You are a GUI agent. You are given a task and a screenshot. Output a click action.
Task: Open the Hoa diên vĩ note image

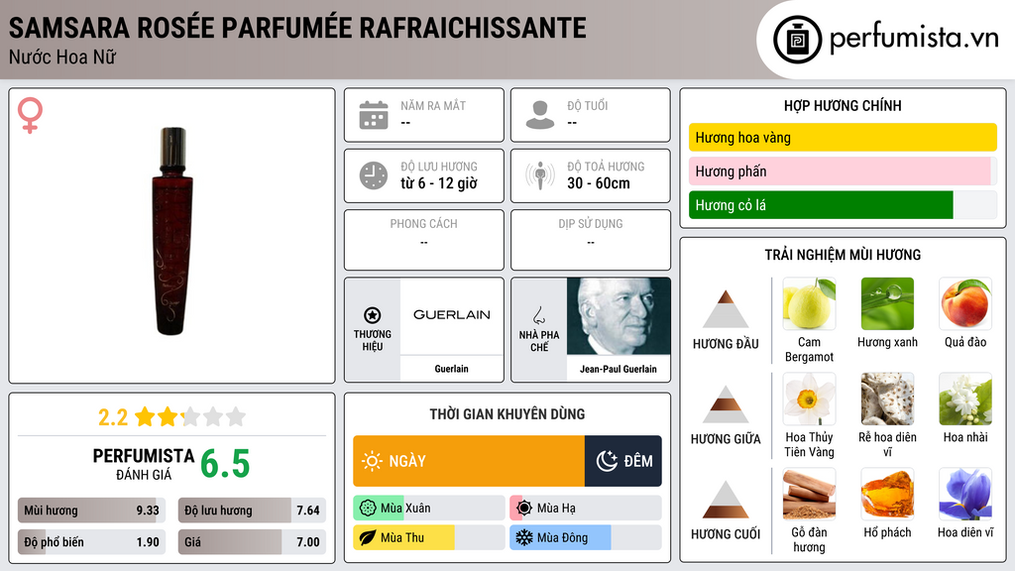(965, 495)
